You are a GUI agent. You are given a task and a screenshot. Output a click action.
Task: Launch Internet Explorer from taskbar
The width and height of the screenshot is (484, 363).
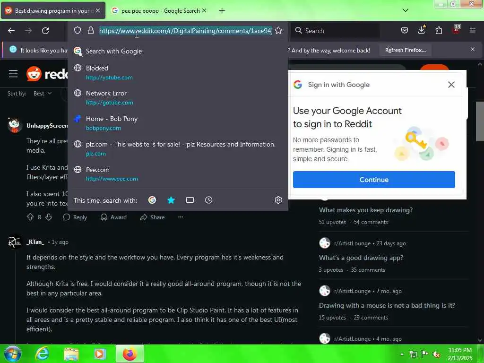42,354
